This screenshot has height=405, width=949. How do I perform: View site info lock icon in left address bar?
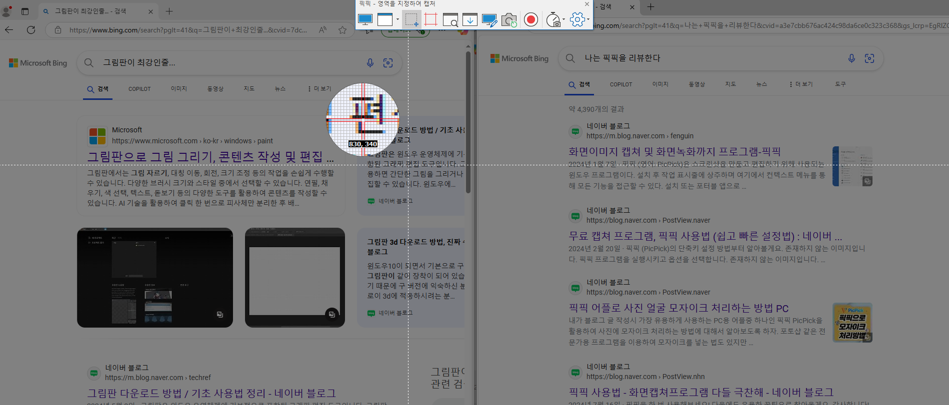pos(58,30)
